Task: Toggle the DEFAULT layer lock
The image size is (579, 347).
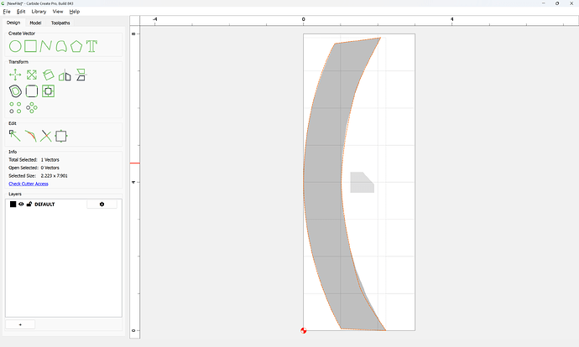Action: [x=29, y=204]
